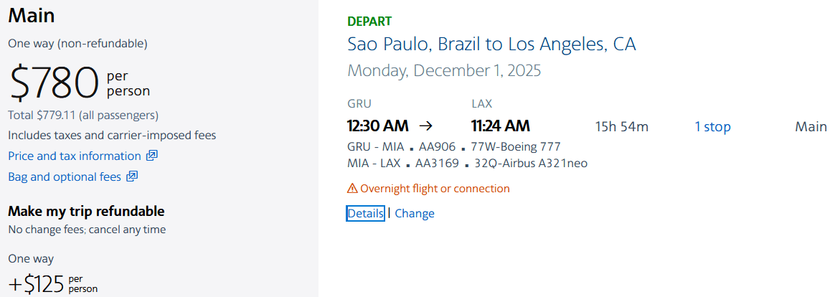The image size is (830, 297).
Task: Click the arrow between departure and arrival times
Action: pyautogui.click(x=425, y=126)
